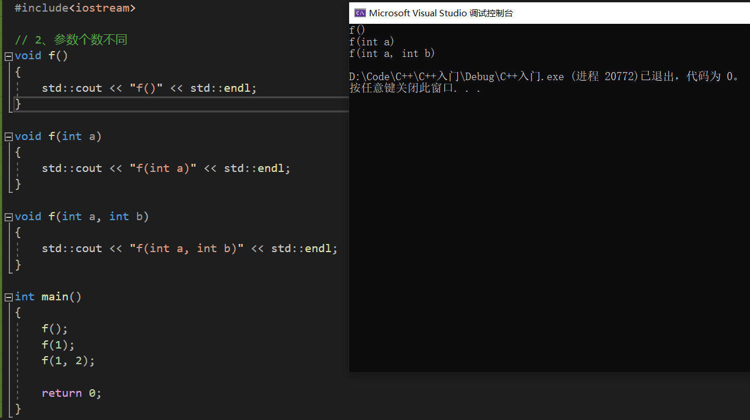Click console output line f()
This screenshot has width=750, height=420.
pyautogui.click(x=357, y=30)
